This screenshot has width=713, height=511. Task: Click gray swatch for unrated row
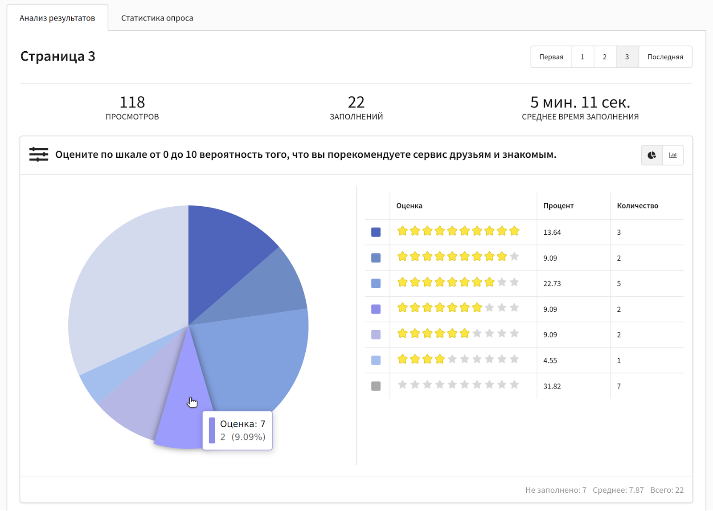coord(376,386)
